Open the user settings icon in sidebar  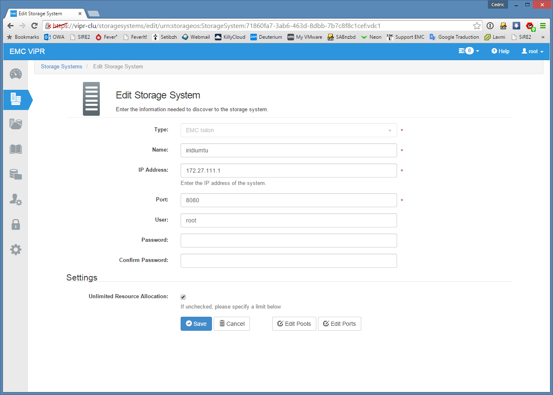coord(16,199)
